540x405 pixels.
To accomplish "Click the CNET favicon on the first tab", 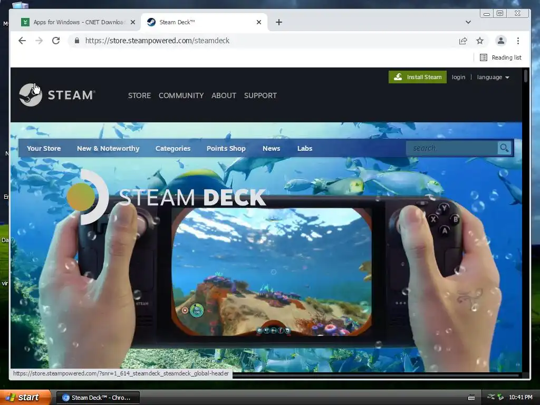I will pyautogui.click(x=25, y=22).
